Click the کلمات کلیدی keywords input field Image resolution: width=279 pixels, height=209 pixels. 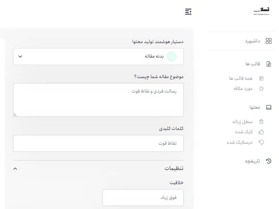coord(98,143)
